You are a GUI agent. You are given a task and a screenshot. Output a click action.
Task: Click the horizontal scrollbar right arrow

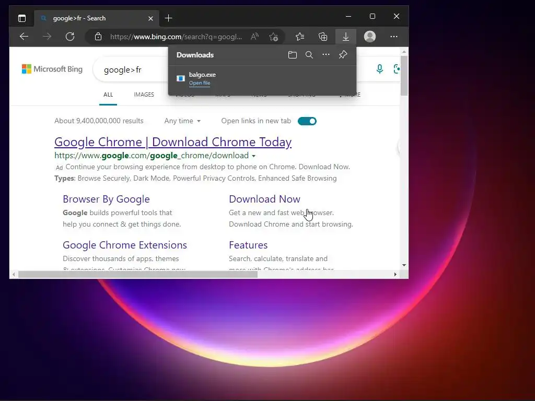click(396, 275)
